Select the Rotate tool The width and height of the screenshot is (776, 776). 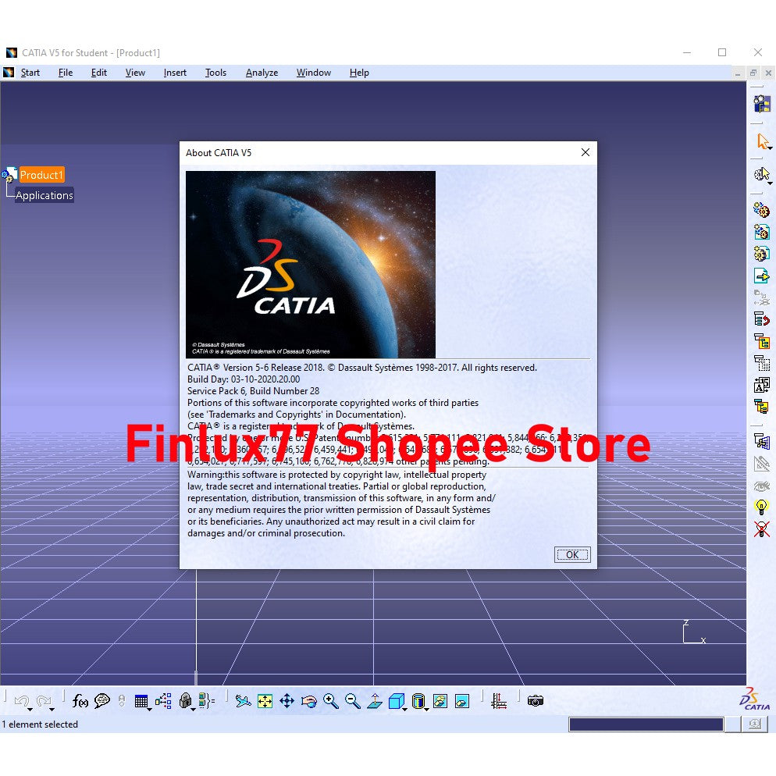(308, 700)
